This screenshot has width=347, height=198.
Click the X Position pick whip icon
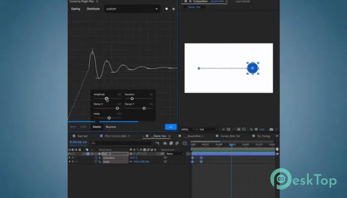165,158
